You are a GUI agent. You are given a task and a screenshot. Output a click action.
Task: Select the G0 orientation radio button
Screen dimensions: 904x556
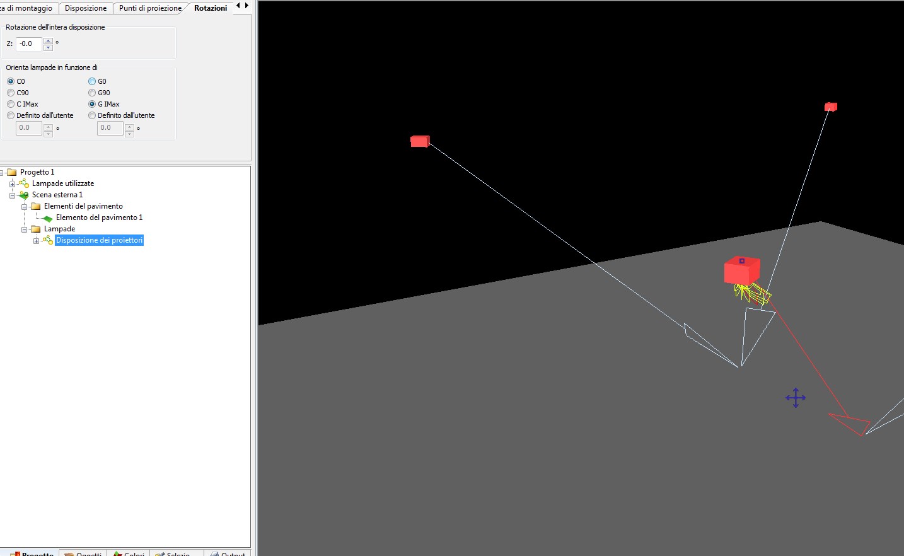coord(92,81)
